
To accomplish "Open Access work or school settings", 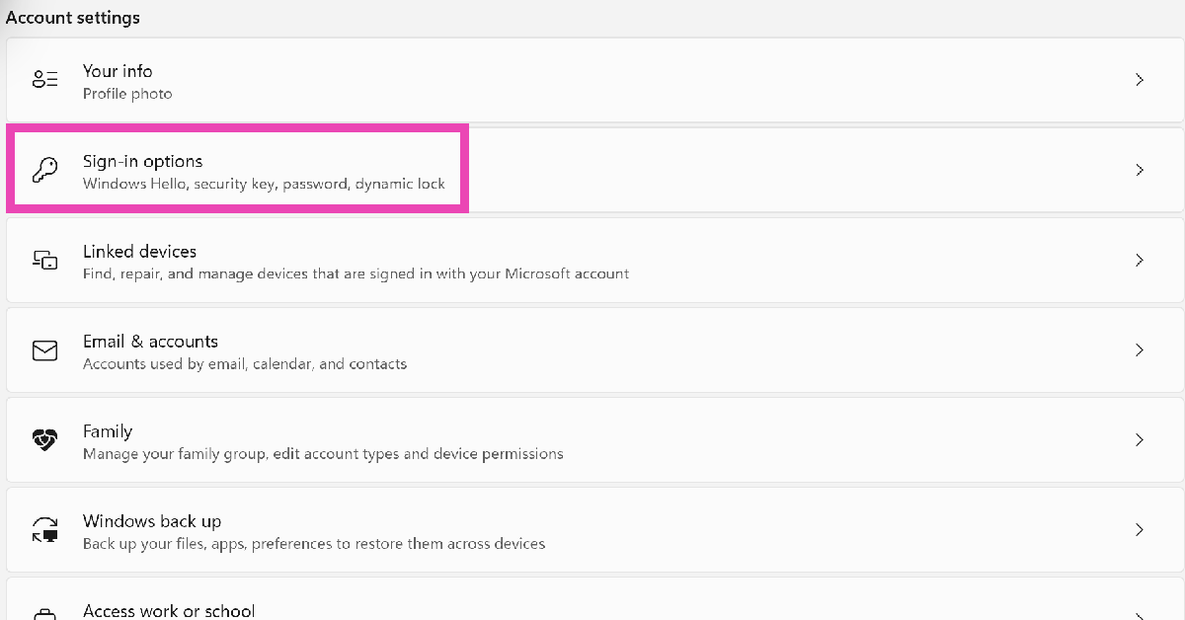I will (169, 611).
